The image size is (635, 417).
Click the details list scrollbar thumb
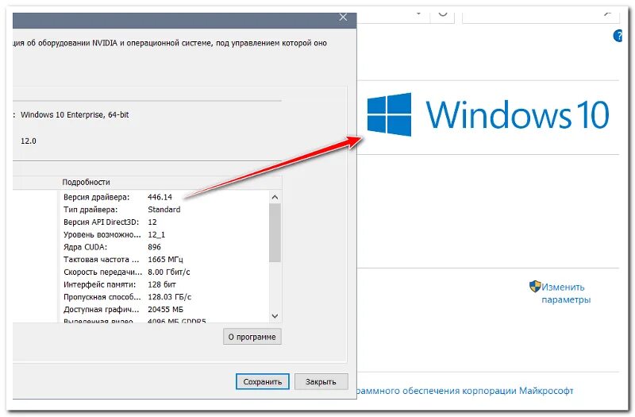tap(275, 233)
